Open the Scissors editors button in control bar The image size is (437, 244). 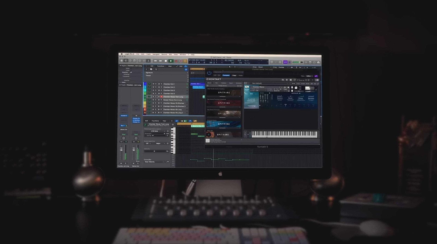(149, 61)
